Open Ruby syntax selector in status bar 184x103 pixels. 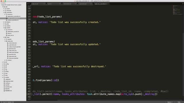[x=179, y=102]
